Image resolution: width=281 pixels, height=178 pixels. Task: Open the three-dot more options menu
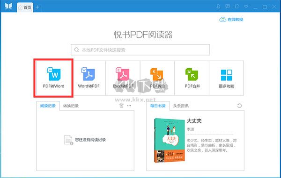129,106
